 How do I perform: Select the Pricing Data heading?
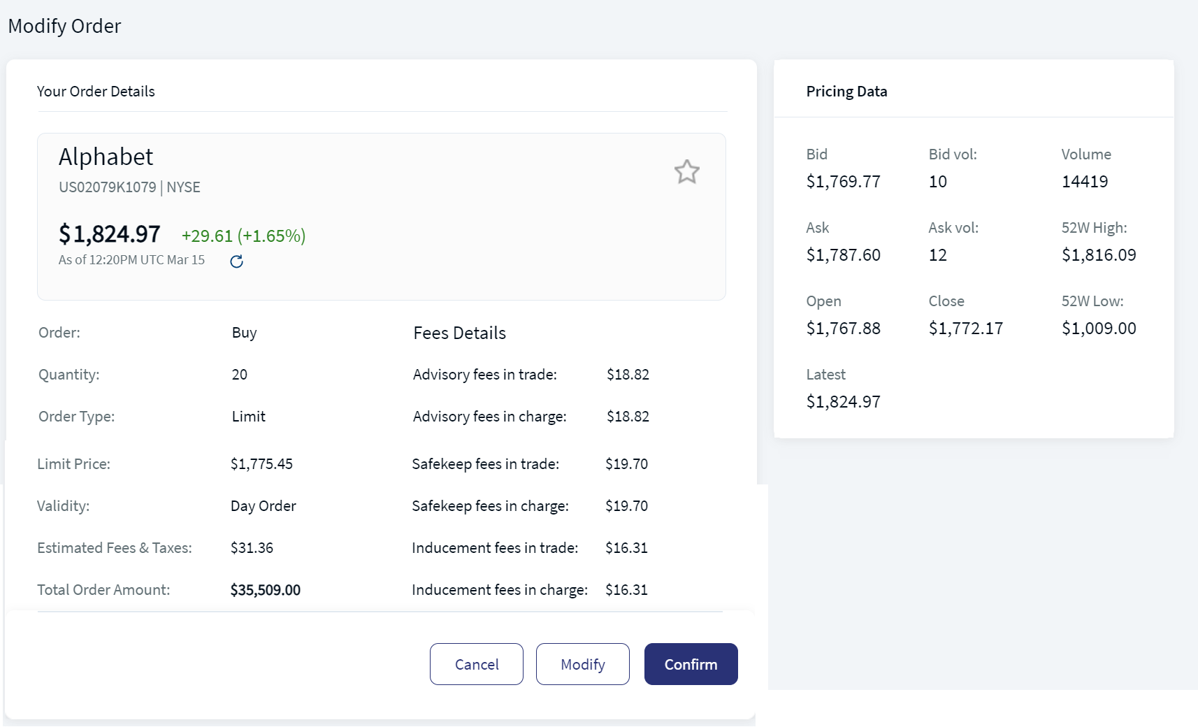pos(846,92)
